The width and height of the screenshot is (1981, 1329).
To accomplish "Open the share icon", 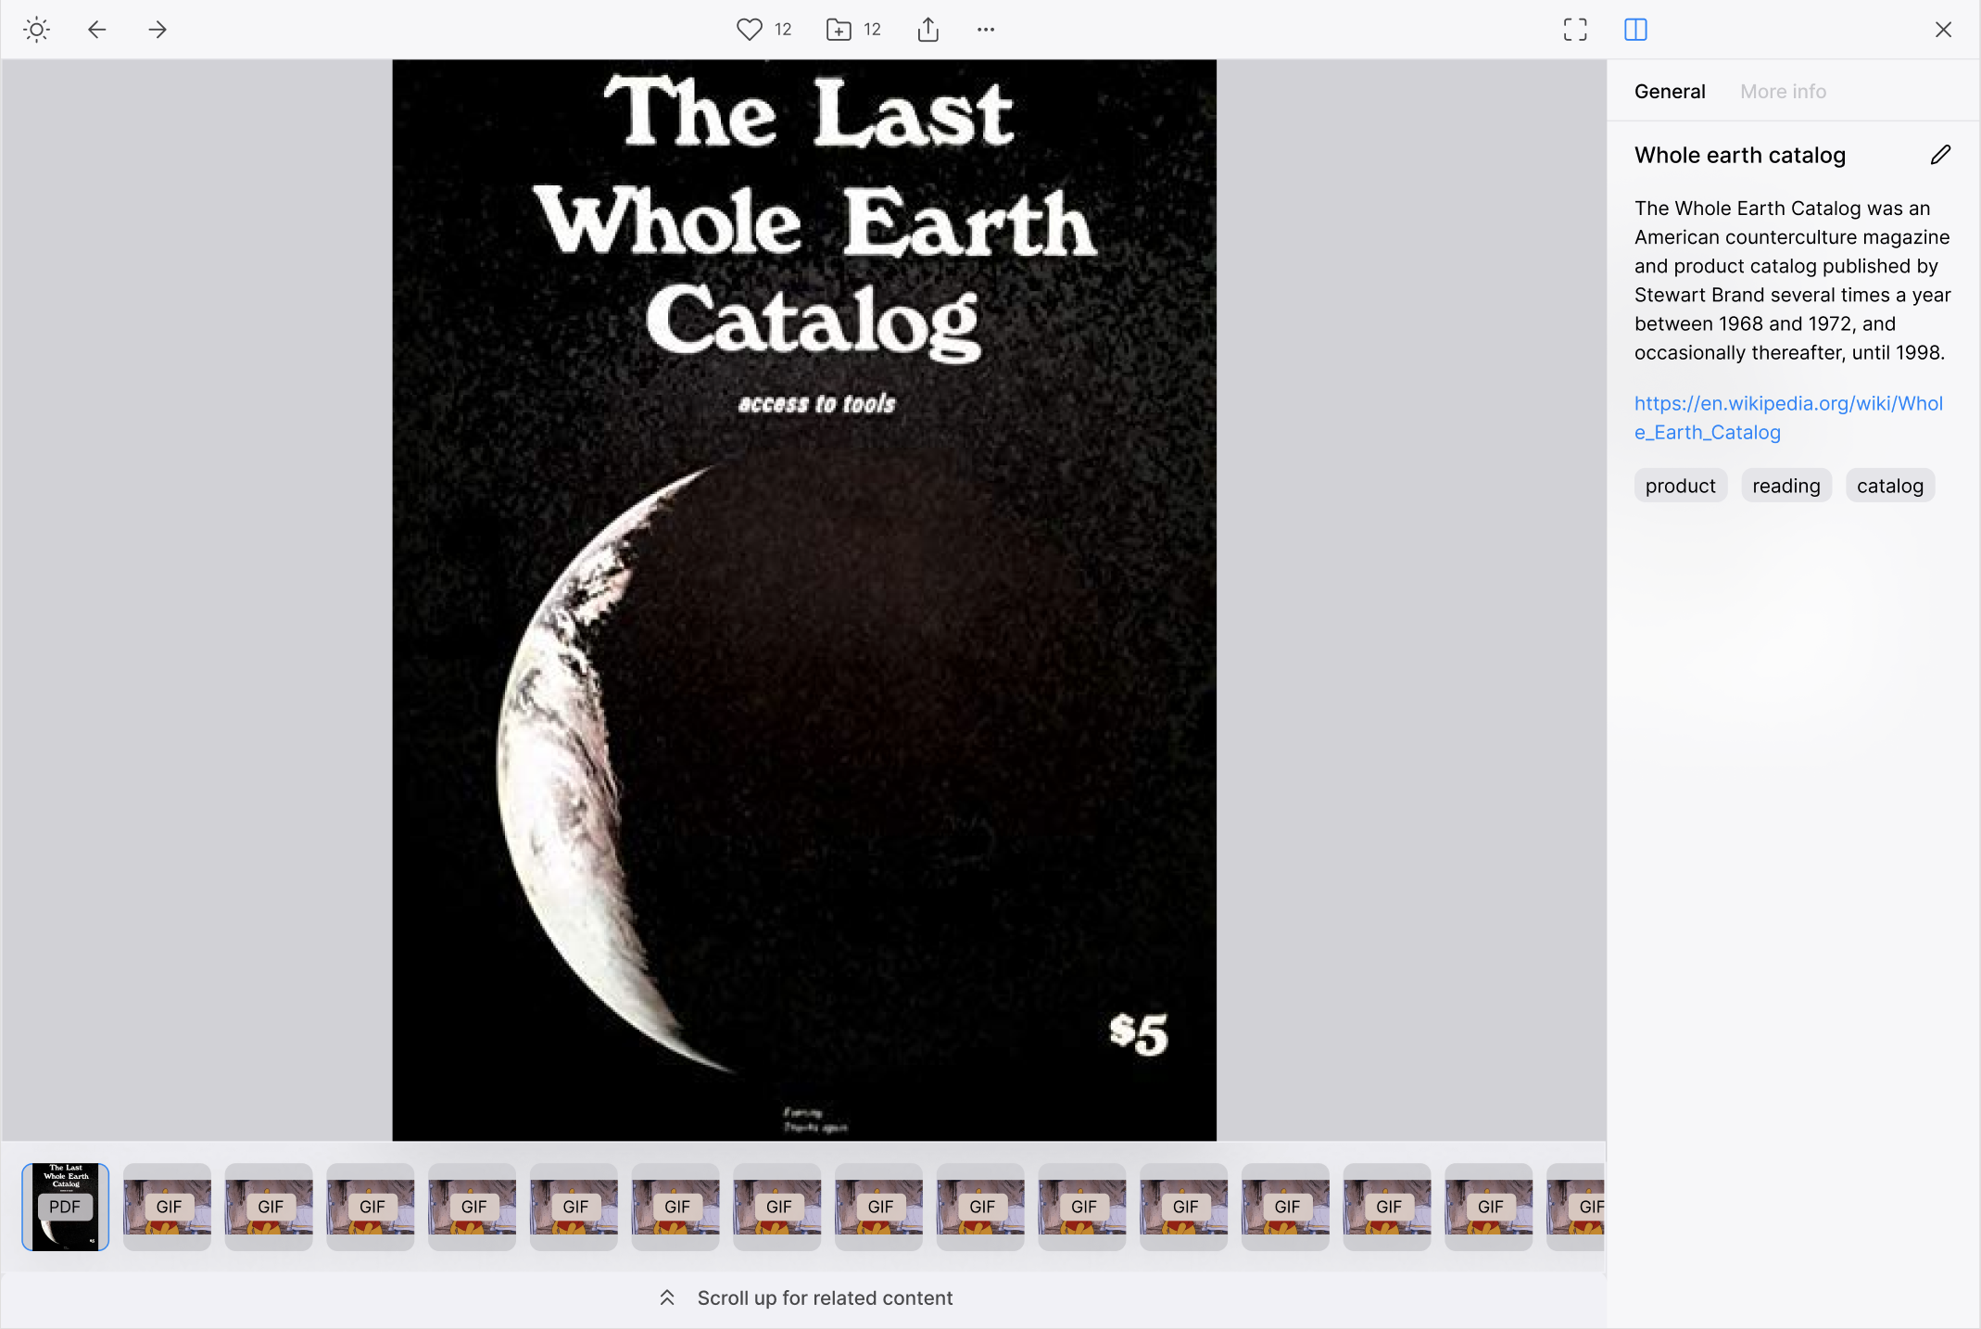I will [x=927, y=30].
